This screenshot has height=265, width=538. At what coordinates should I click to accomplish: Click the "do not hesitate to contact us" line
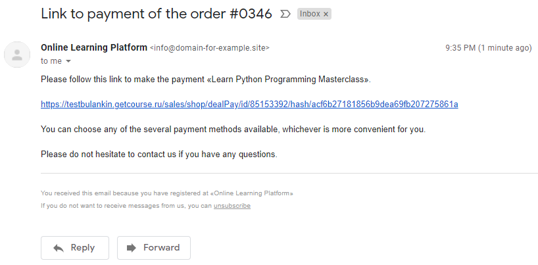(159, 155)
